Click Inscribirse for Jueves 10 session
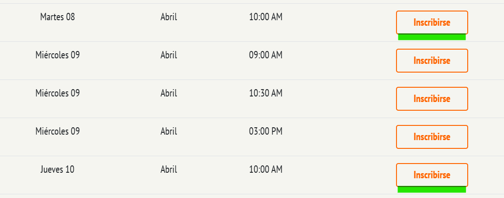504x198 pixels. 432,175
